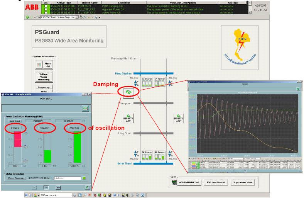
Task: Click the pin icon at the faceplate's bottom right
Action: [87, 187]
